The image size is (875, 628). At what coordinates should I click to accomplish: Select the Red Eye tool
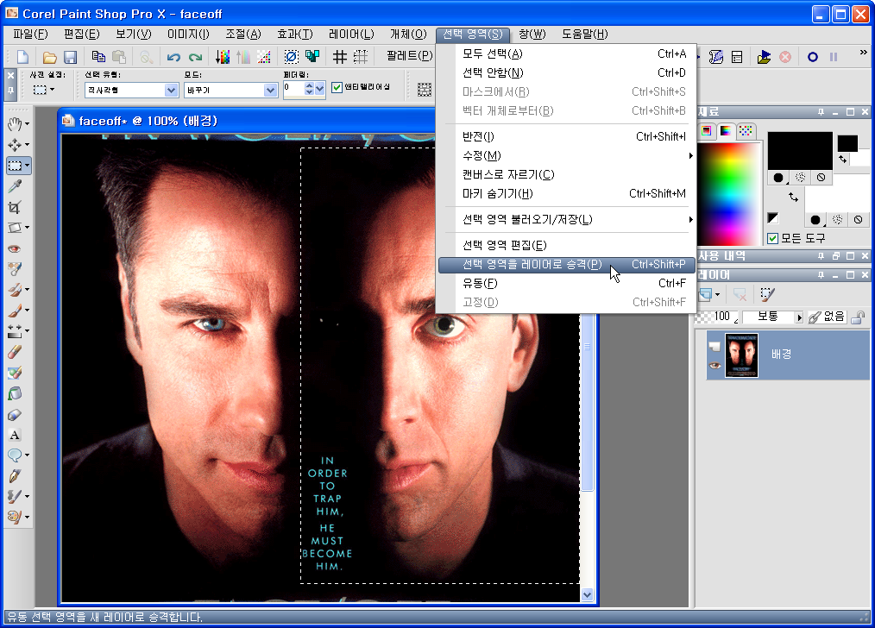[x=15, y=248]
